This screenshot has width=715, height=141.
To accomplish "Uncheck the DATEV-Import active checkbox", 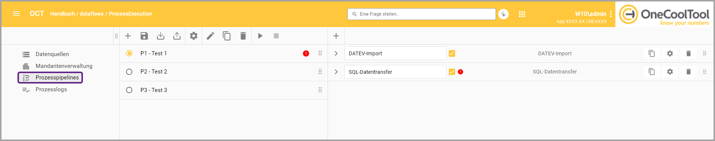I will (452, 53).
